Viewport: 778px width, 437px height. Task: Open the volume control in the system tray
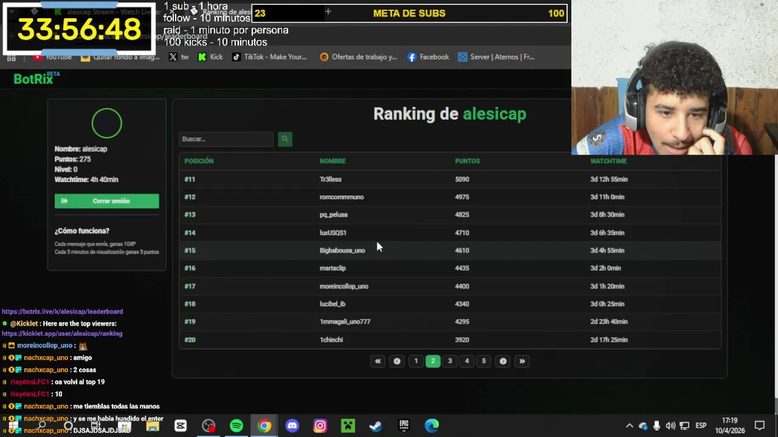point(670,425)
